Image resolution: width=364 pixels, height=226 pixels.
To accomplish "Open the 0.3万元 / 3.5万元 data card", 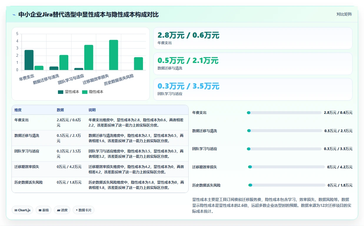I will pos(253,89).
